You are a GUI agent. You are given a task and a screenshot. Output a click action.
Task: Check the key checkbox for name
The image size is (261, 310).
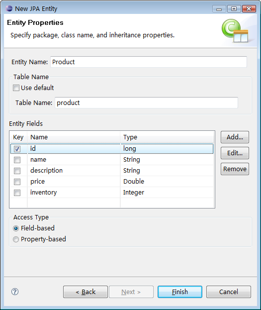17,160
